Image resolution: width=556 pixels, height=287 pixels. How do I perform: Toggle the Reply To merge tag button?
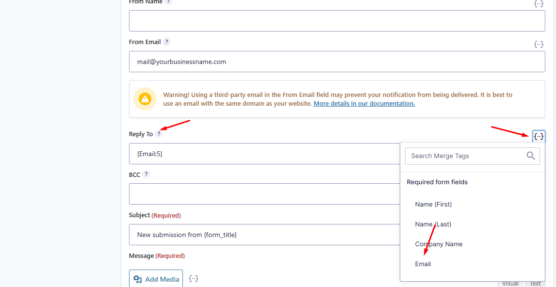coord(539,136)
